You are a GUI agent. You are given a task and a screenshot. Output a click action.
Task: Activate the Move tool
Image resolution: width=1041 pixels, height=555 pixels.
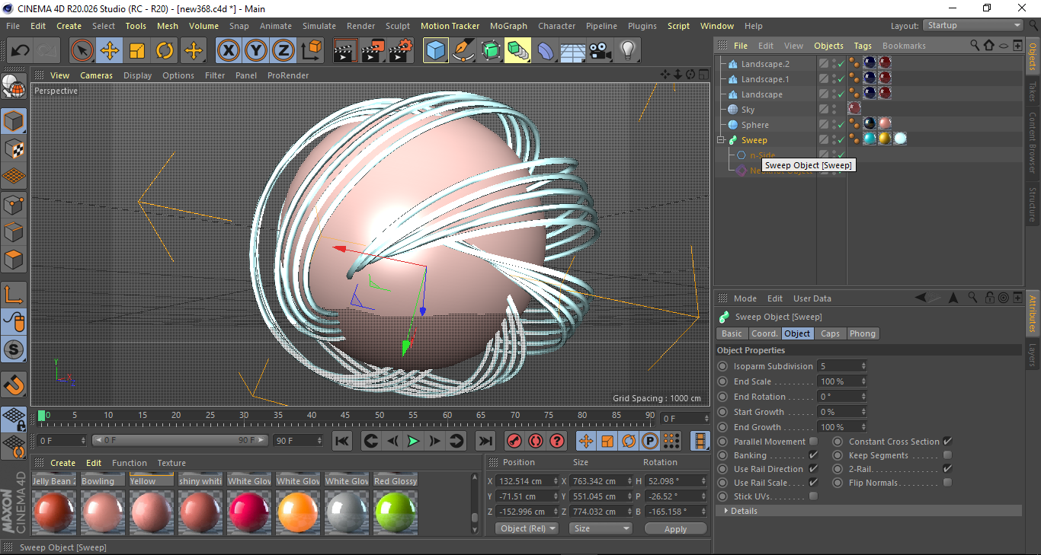coord(110,51)
